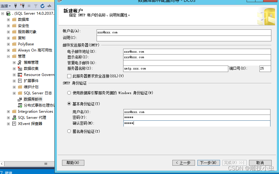Screen dimensions: 279x174
Task: Click the 帐户名 input field
Action: 184,32
